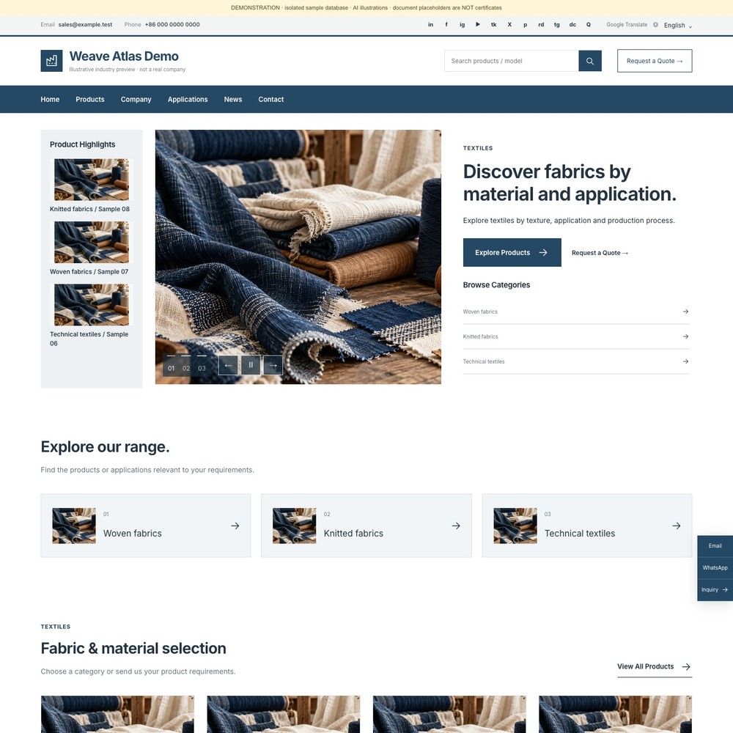
Task: Click the Weave Atlas Demo logo icon
Action: 51,61
